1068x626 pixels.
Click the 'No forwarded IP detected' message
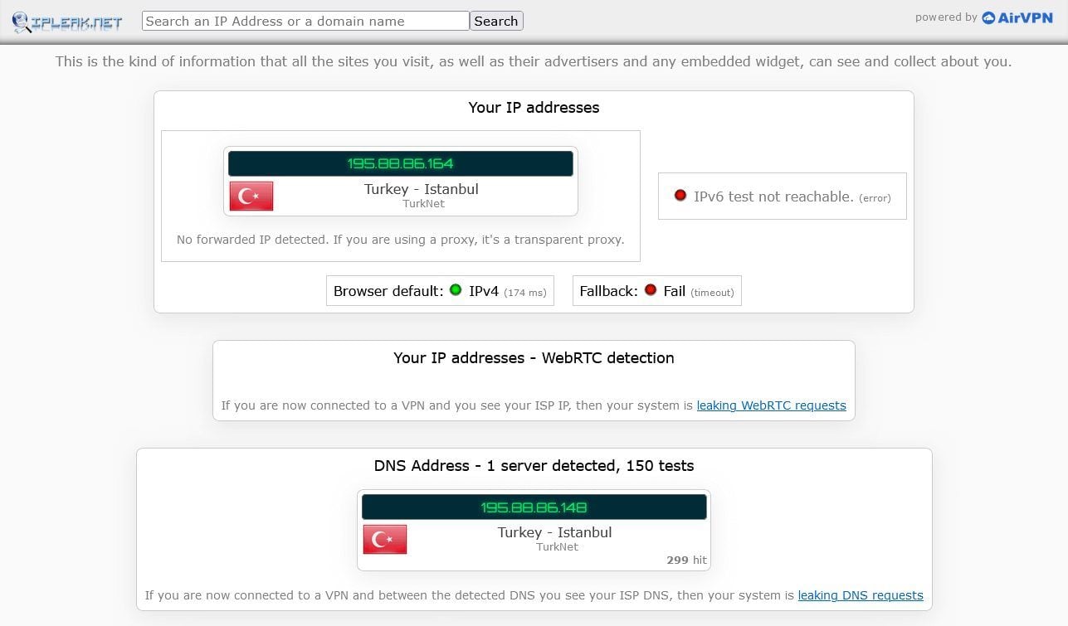(x=401, y=240)
